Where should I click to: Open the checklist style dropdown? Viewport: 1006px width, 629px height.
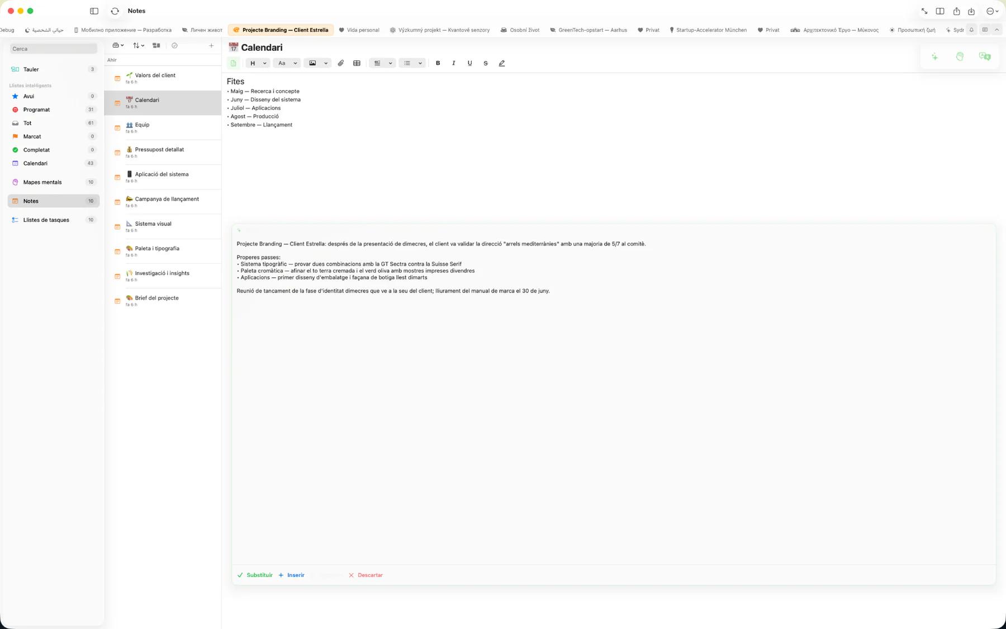coord(383,63)
